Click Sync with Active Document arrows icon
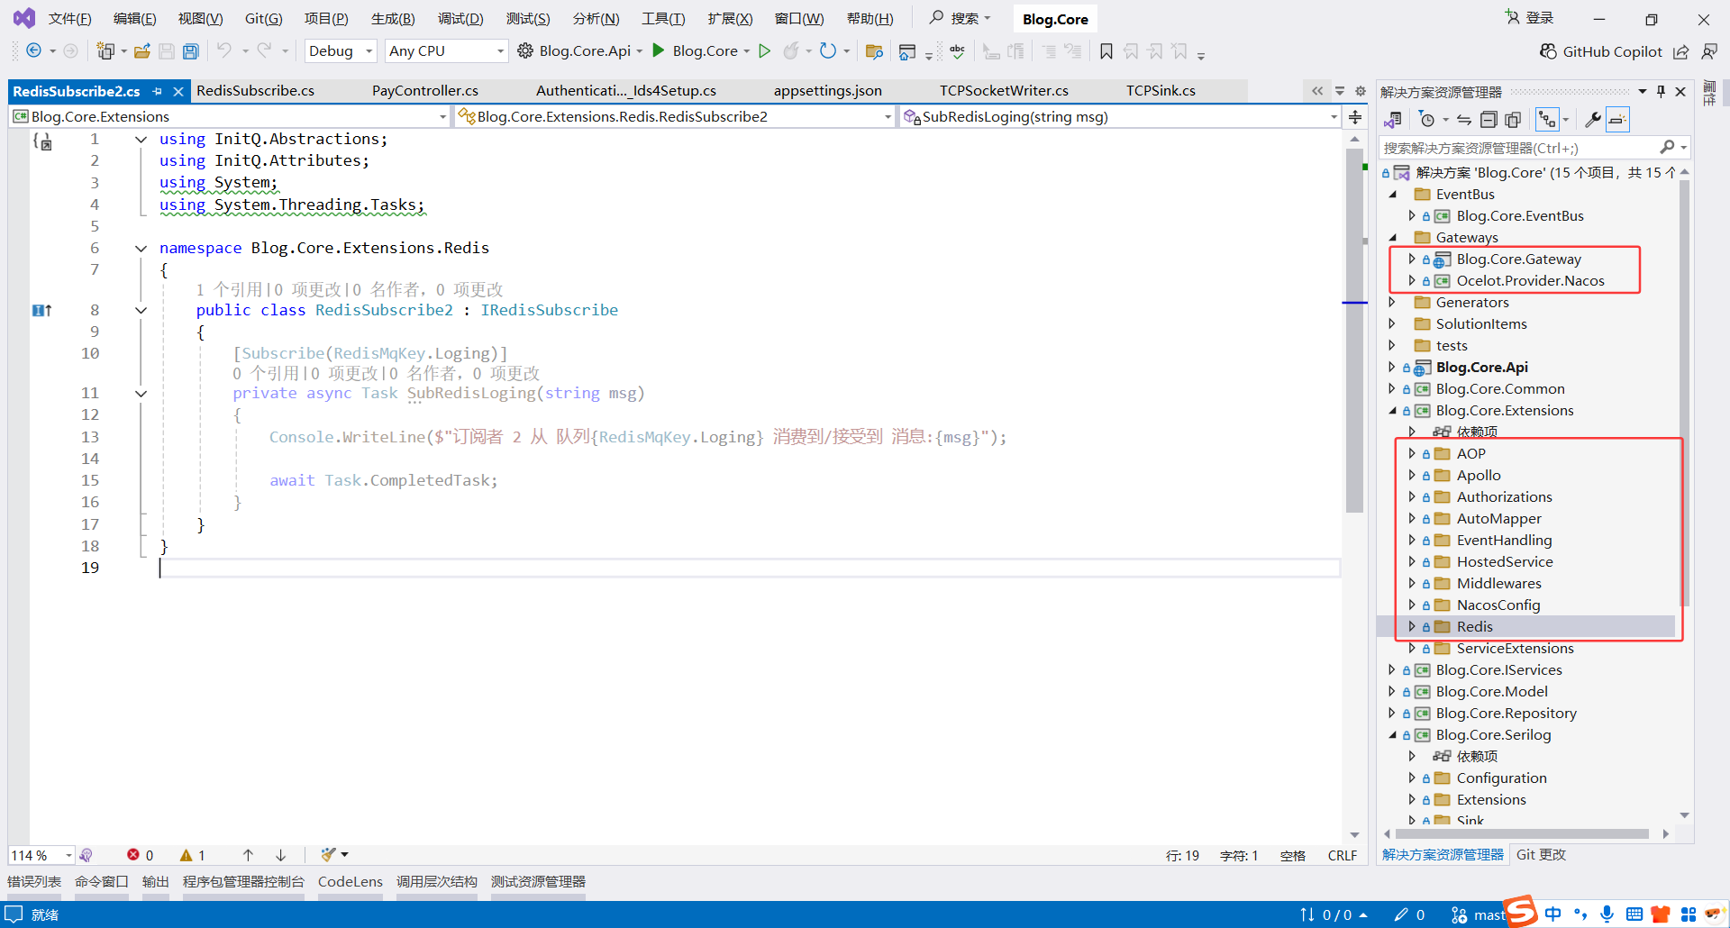This screenshot has height=928, width=1730. [1464, 119]
